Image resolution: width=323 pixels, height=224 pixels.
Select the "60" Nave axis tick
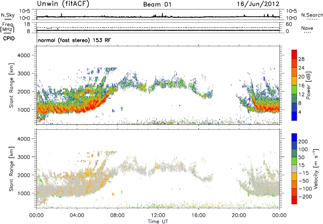pos(289,24)
